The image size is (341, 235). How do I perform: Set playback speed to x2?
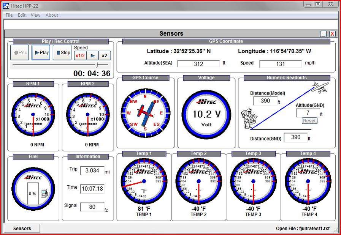coord(105,55)
